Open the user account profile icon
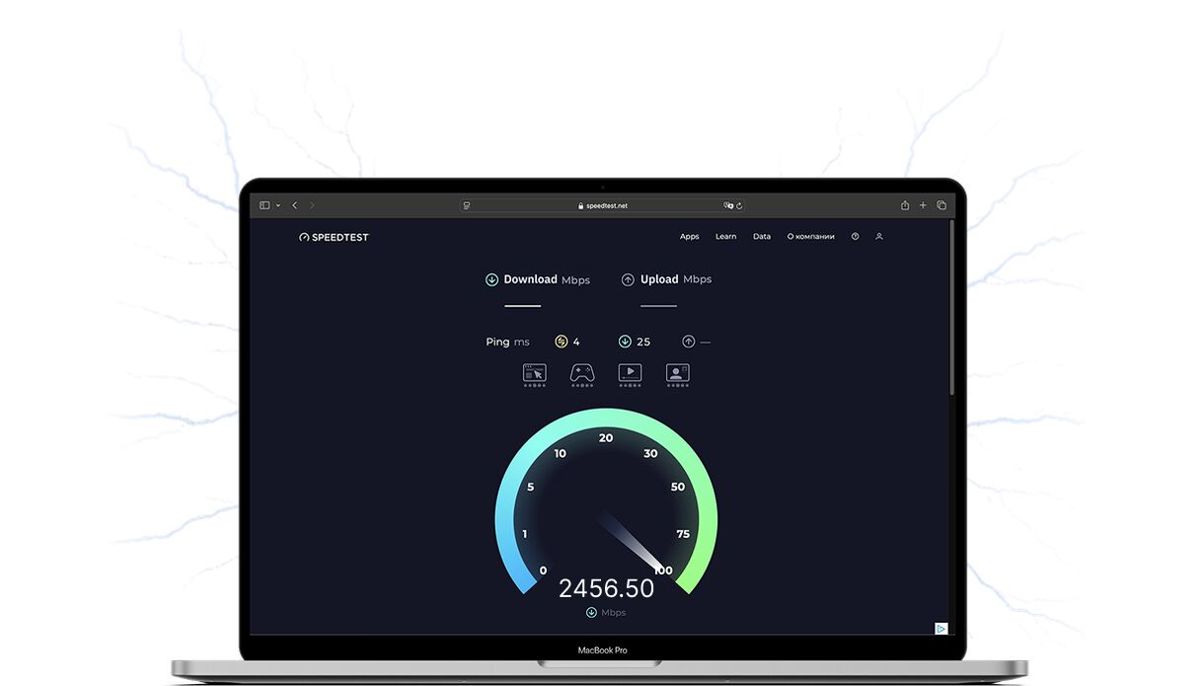This screenshot has height=686, width=1203. [x=879, y=237]
